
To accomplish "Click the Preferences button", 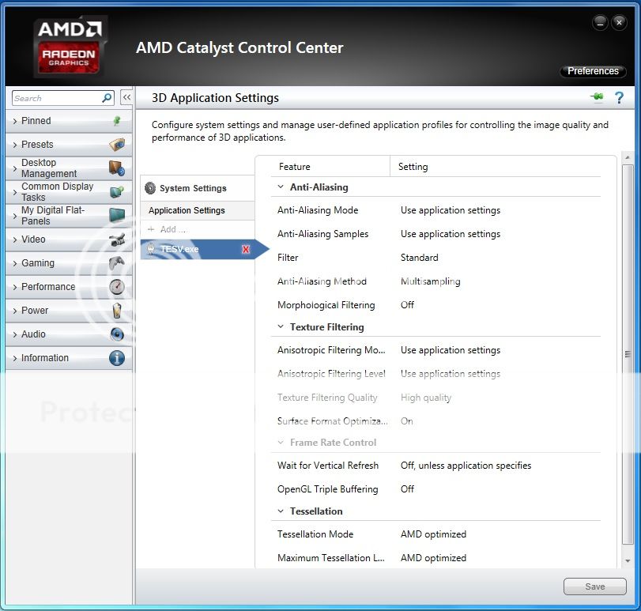I will click(593, 71).
